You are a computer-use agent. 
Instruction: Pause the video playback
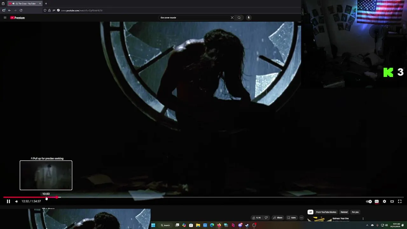pos(8,201)
